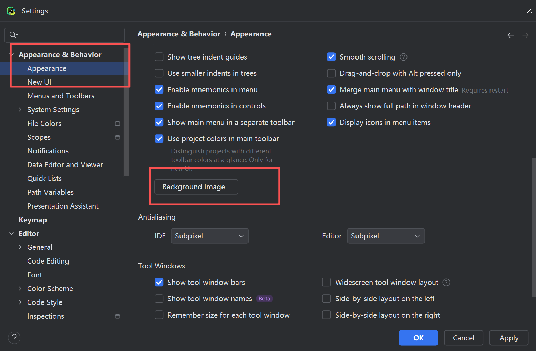Viewport: 536px width, 351px height.
Task: Enable Side-by-side layout on the right
Action: coord(326,315)
